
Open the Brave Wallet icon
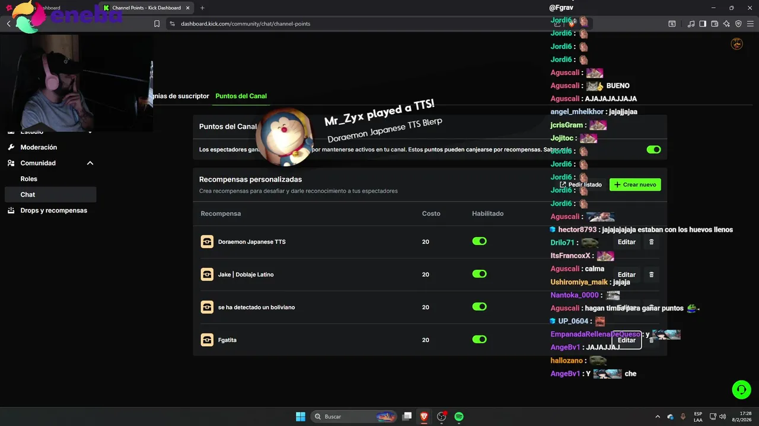(715, 24)
